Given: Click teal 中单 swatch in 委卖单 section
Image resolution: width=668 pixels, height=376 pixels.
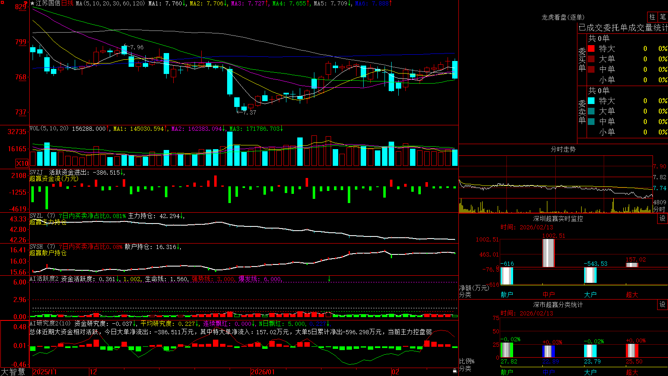Looking at the screenshot, I should (591, 122).
